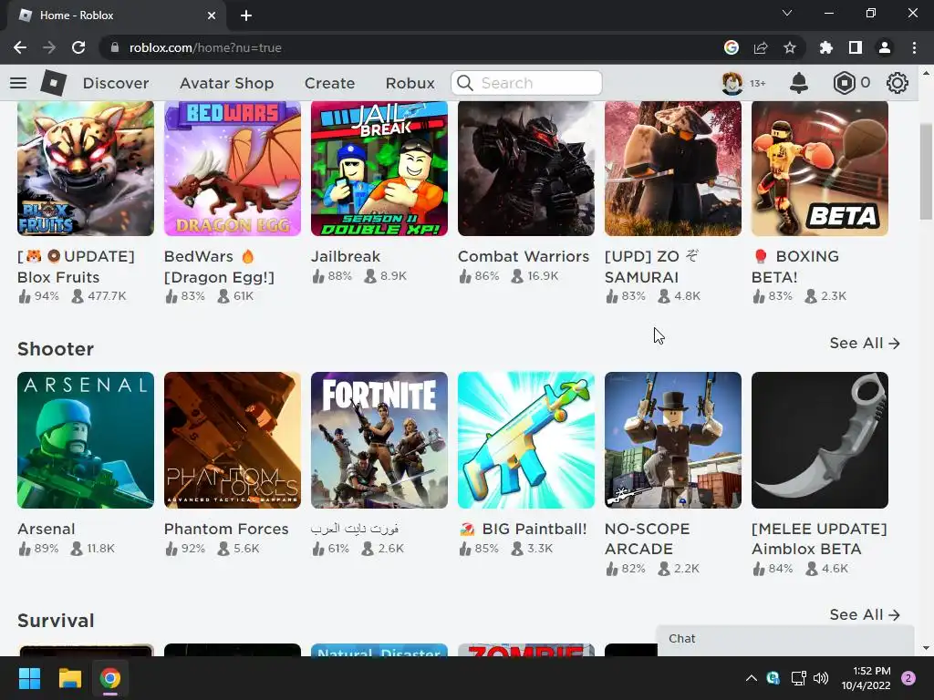Screen dimensions: 934x700
Task: Click the Chrome taskbar icon
Action: [110, 678]
